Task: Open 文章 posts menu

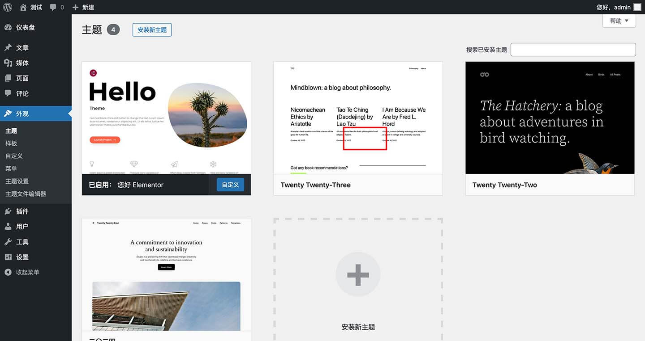Action: tap(36, 48)
